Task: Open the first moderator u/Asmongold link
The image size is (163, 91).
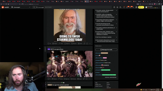Action: tap(98, 53)
